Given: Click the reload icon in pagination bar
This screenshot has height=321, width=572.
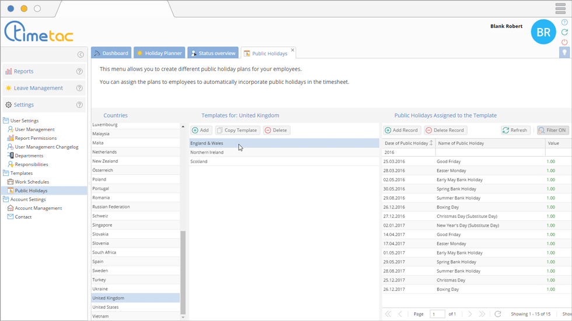Looking at the screenshot, I should pyautogui.click(x=498, y=314).
